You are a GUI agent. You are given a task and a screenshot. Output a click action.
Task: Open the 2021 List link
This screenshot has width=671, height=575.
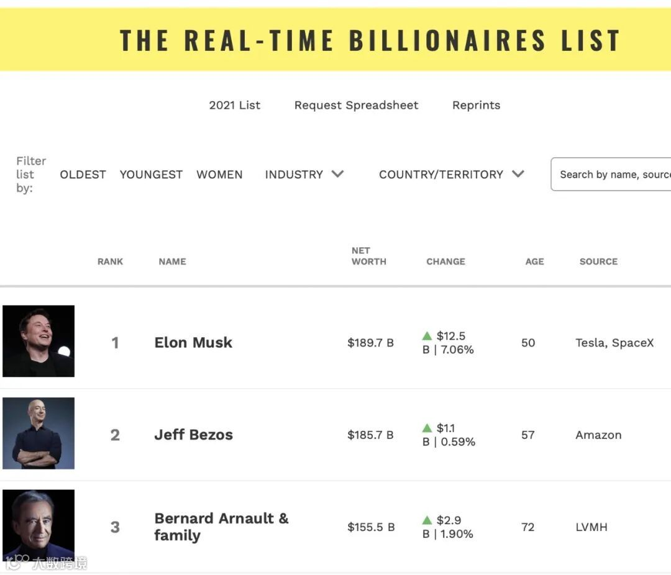click(x=234, y=105)
